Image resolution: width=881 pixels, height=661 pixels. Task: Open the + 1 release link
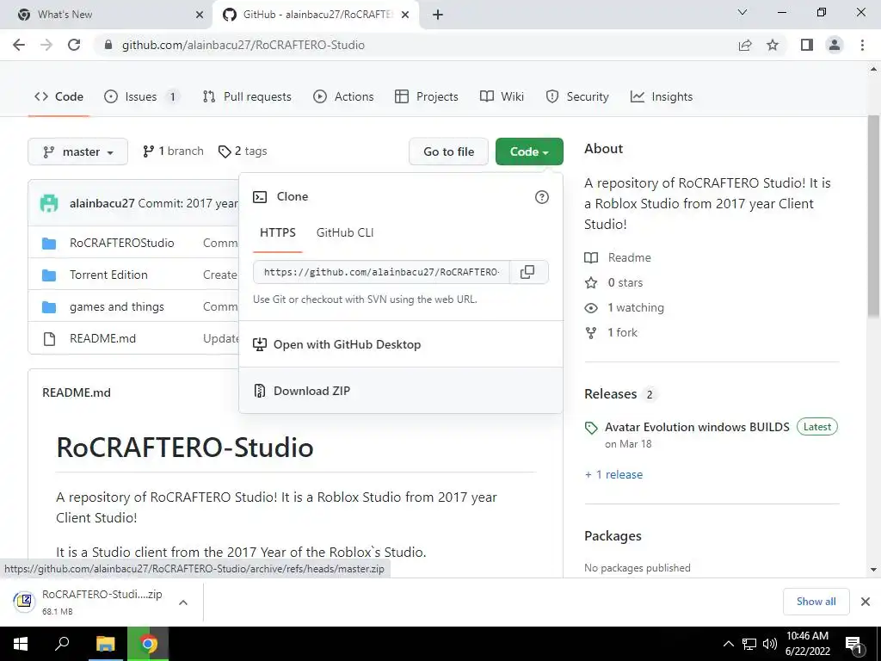click(613, 475)
